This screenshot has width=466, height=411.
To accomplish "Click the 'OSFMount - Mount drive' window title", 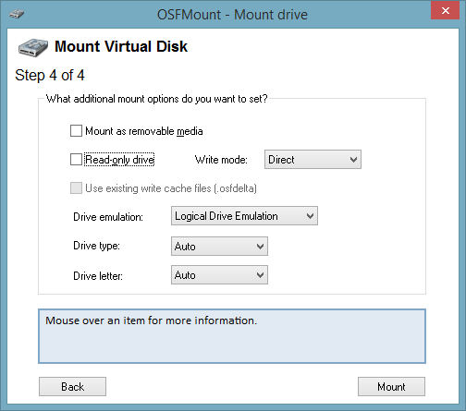I will [x=232, y=15].
